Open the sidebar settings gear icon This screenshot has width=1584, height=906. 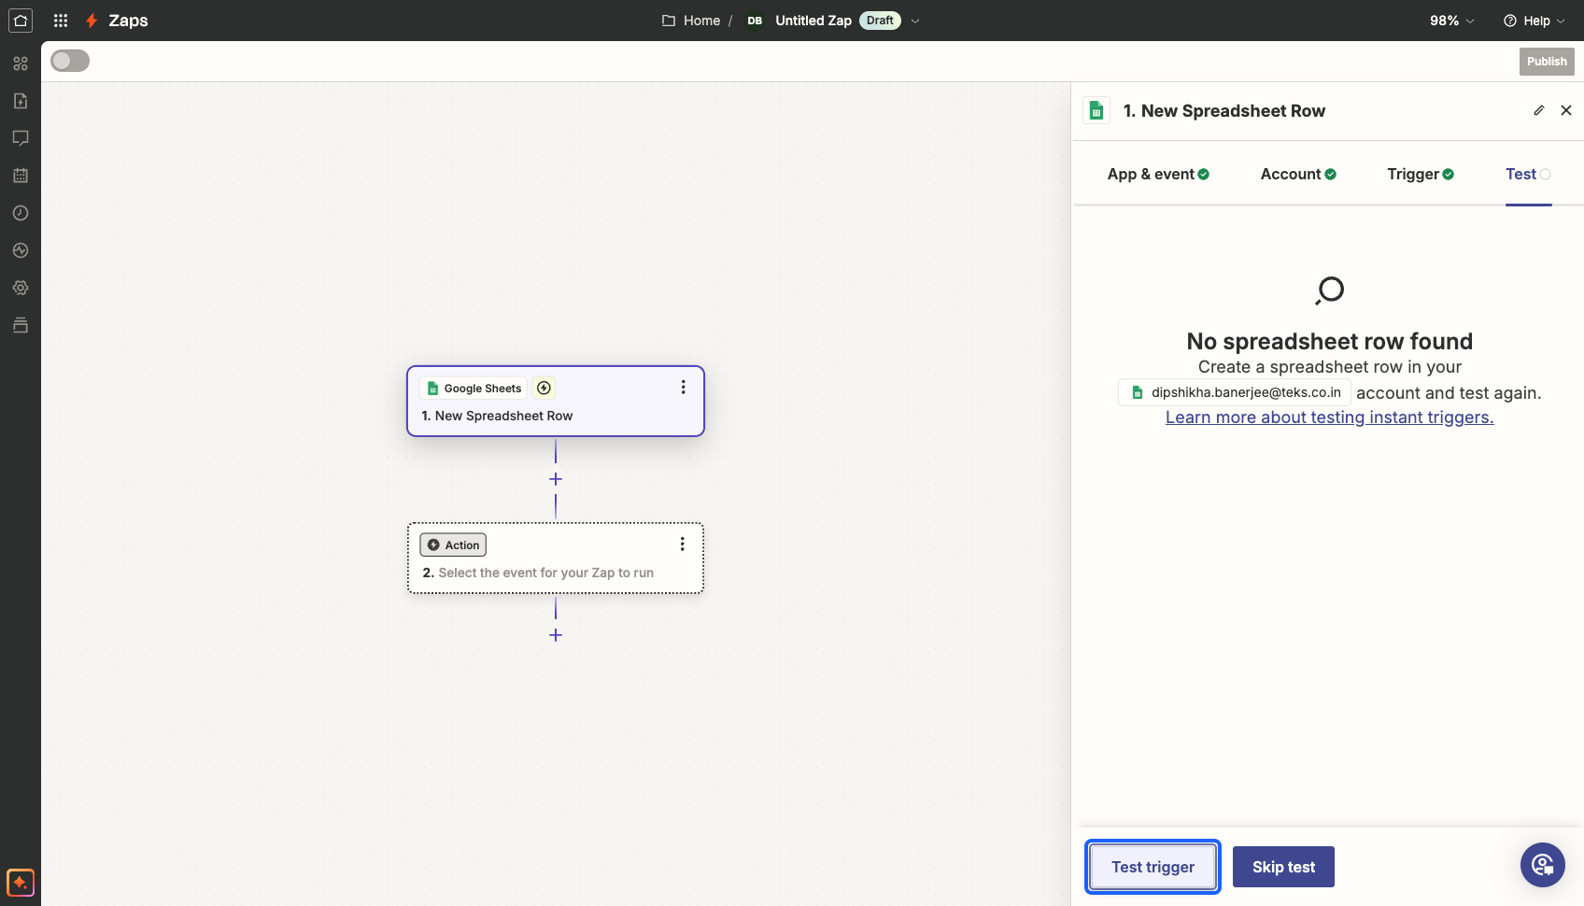(x=21, y=288)
